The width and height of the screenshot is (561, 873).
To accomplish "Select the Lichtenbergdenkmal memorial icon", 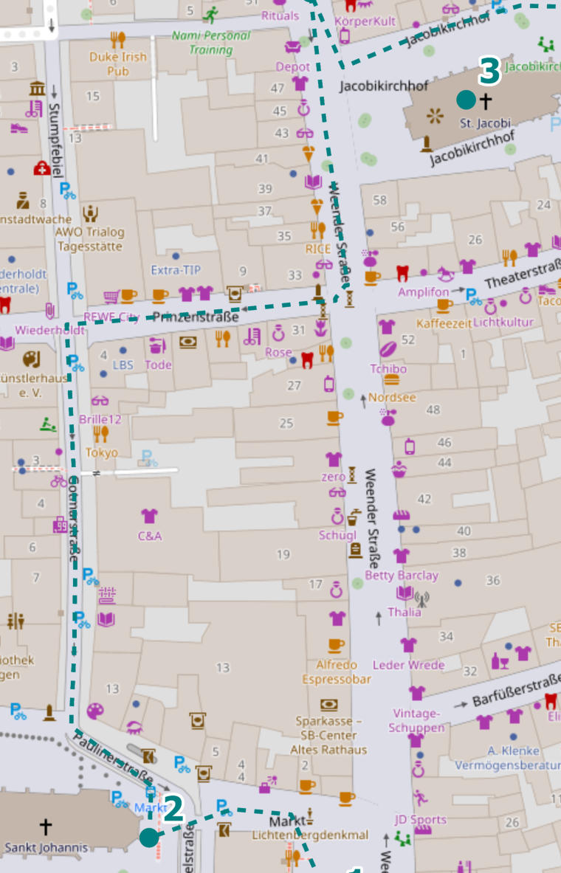I will 309,817.
